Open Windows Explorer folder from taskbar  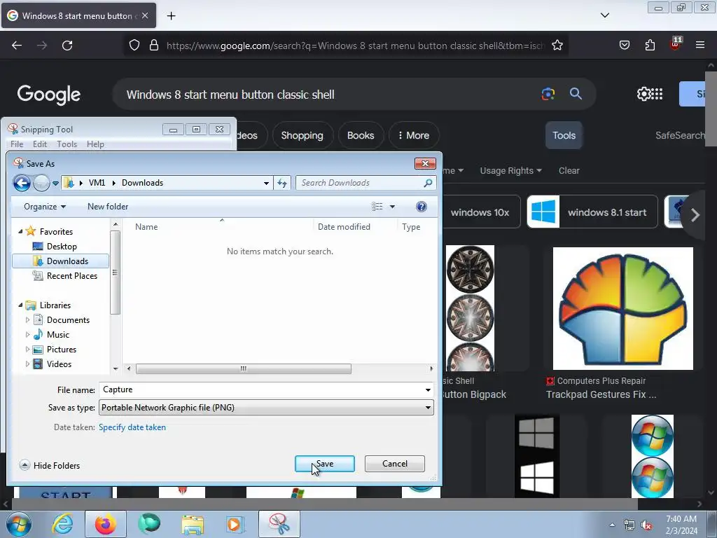(x=193, y=524)
